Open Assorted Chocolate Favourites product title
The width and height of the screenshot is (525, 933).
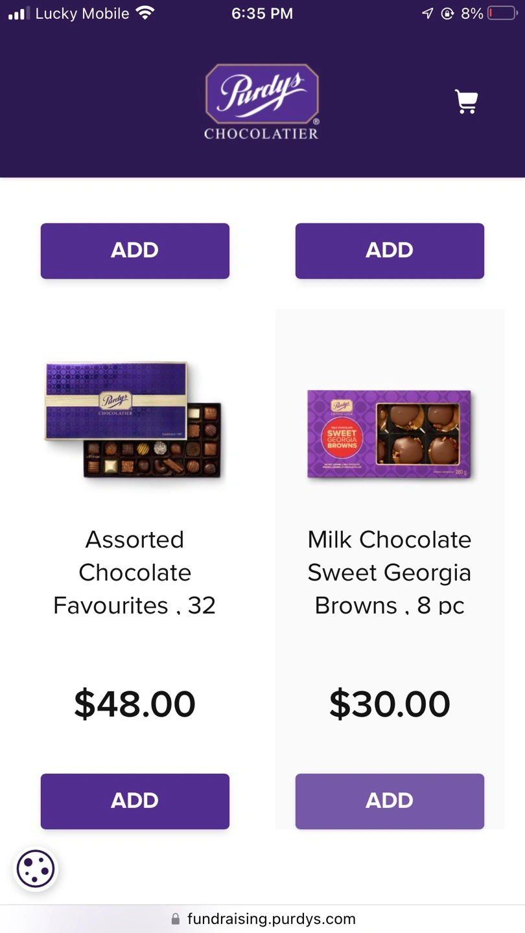point(135,572)
